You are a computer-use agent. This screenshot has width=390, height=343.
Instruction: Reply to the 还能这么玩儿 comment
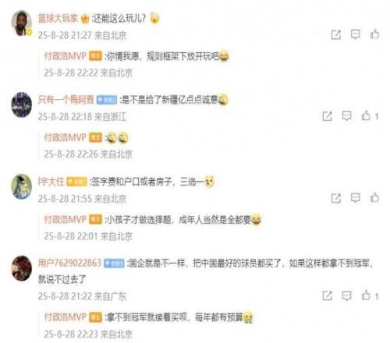click(355, 34)
